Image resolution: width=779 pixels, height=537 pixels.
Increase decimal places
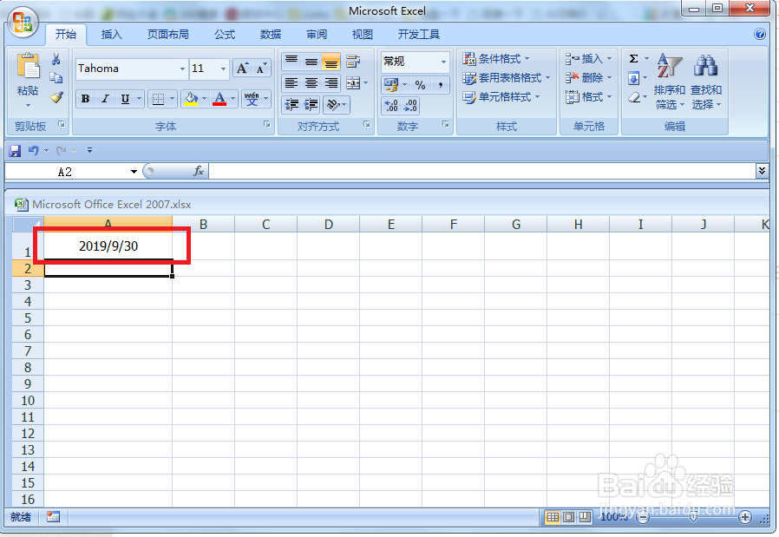(x=391, y=105)
